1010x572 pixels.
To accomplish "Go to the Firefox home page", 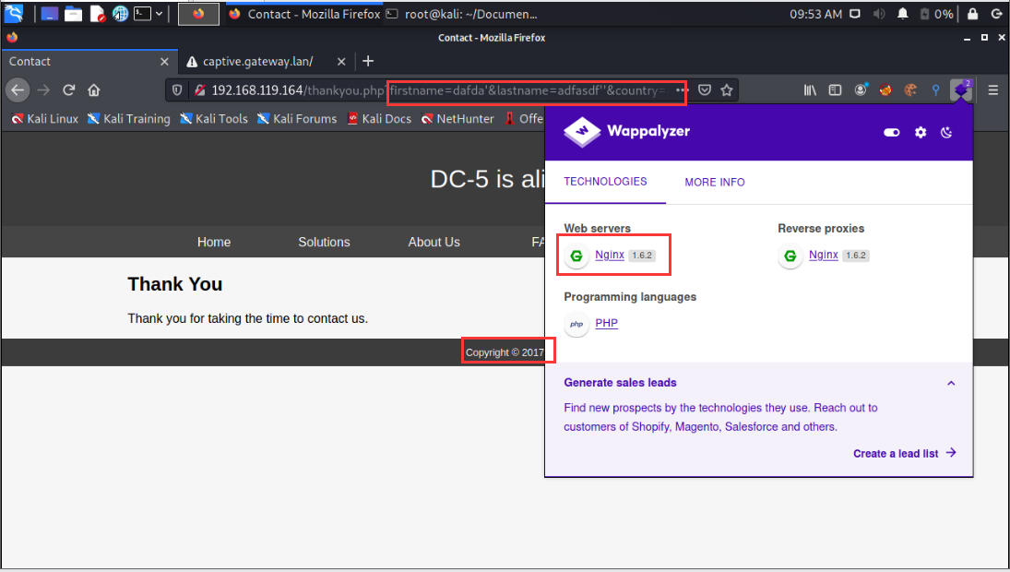I will [94, 90].
